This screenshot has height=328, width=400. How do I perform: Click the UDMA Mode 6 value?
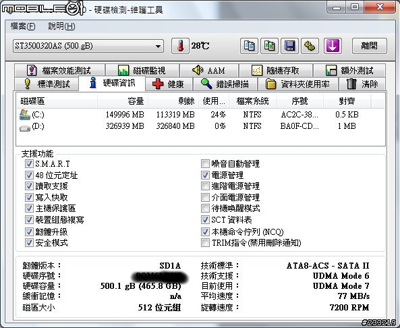click(x=341, y=276)
